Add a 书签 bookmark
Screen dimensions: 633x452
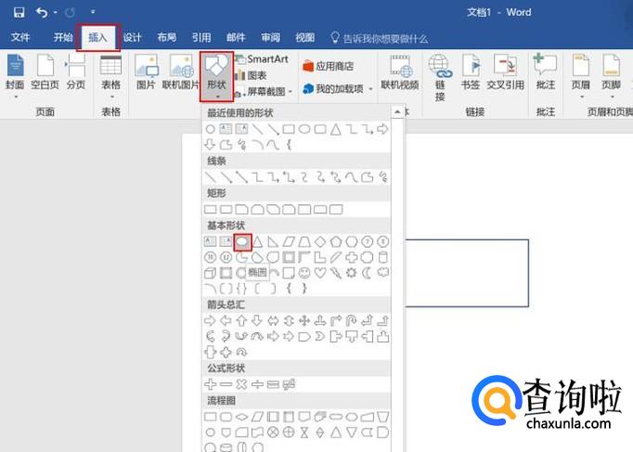(471, 71)
